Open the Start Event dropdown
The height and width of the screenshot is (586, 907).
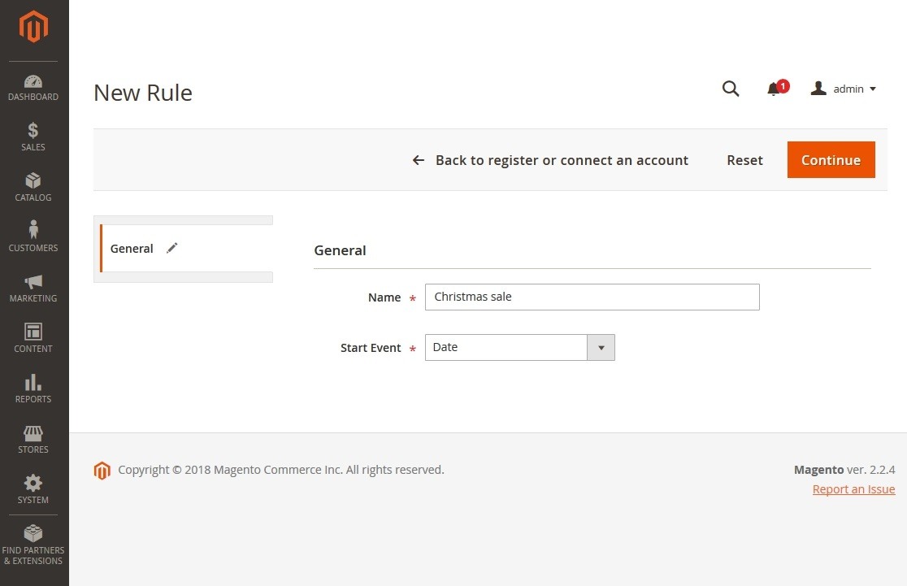(519, 348)
